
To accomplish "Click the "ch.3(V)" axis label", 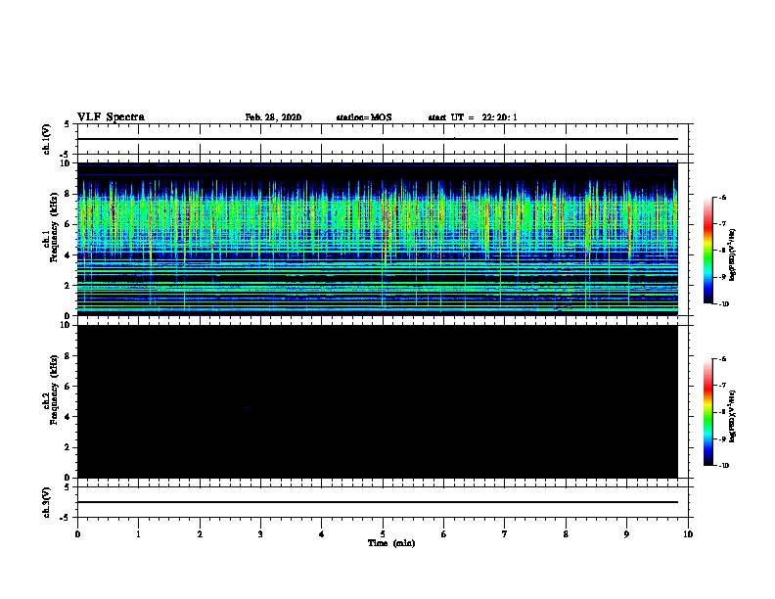I will point(46,502).
